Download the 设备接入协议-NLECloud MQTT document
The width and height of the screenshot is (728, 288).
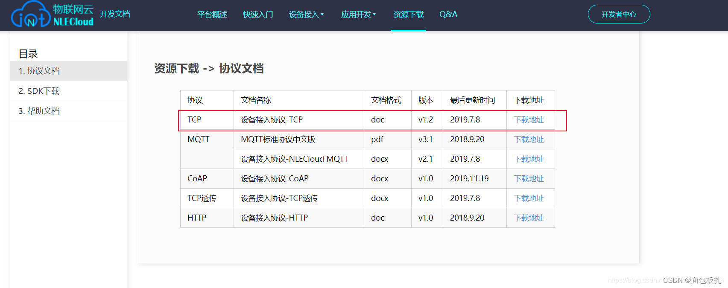(529, 159)
